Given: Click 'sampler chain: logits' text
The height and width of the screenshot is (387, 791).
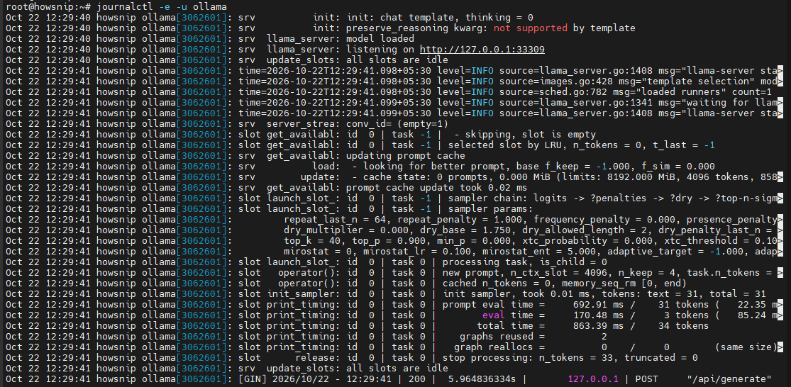Looking at the screenshot, I should [507, 198].
